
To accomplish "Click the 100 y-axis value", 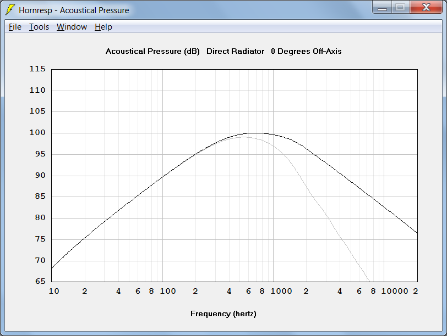I will [x=37, y=132].
